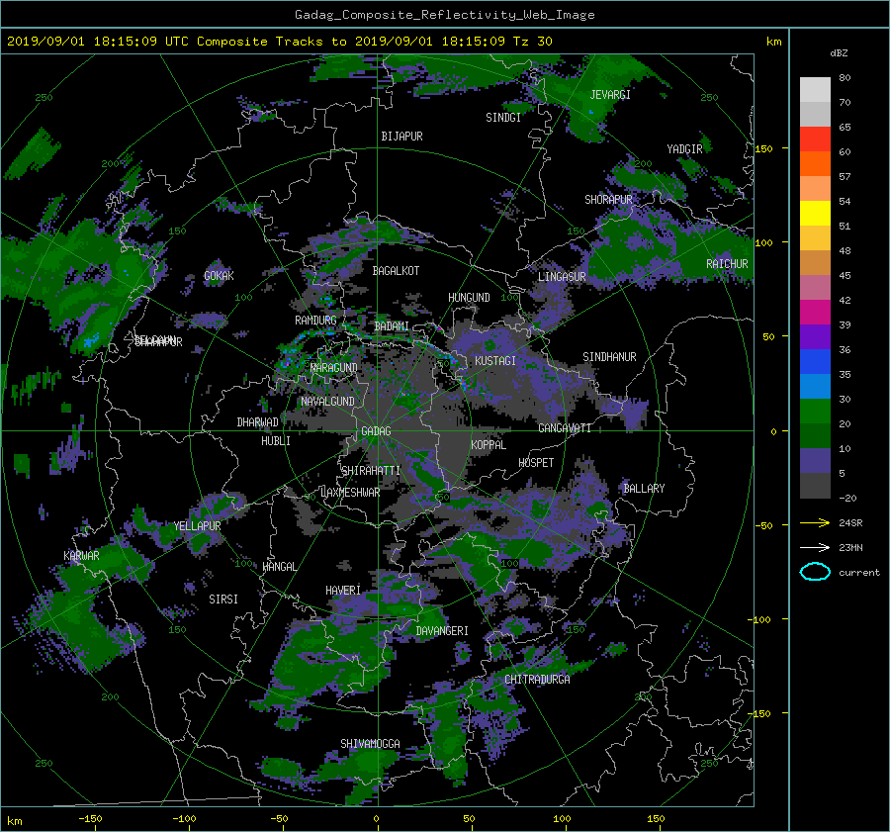The image size is (890, 832).
Task: Click the YELLAPUR city label
Action: tap(197, 526)
